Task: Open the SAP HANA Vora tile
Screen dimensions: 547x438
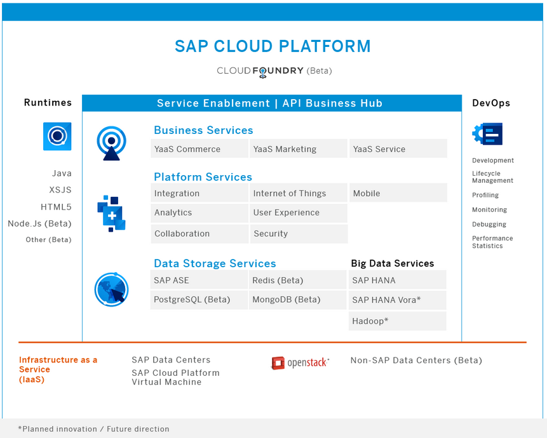Action: 397,300
